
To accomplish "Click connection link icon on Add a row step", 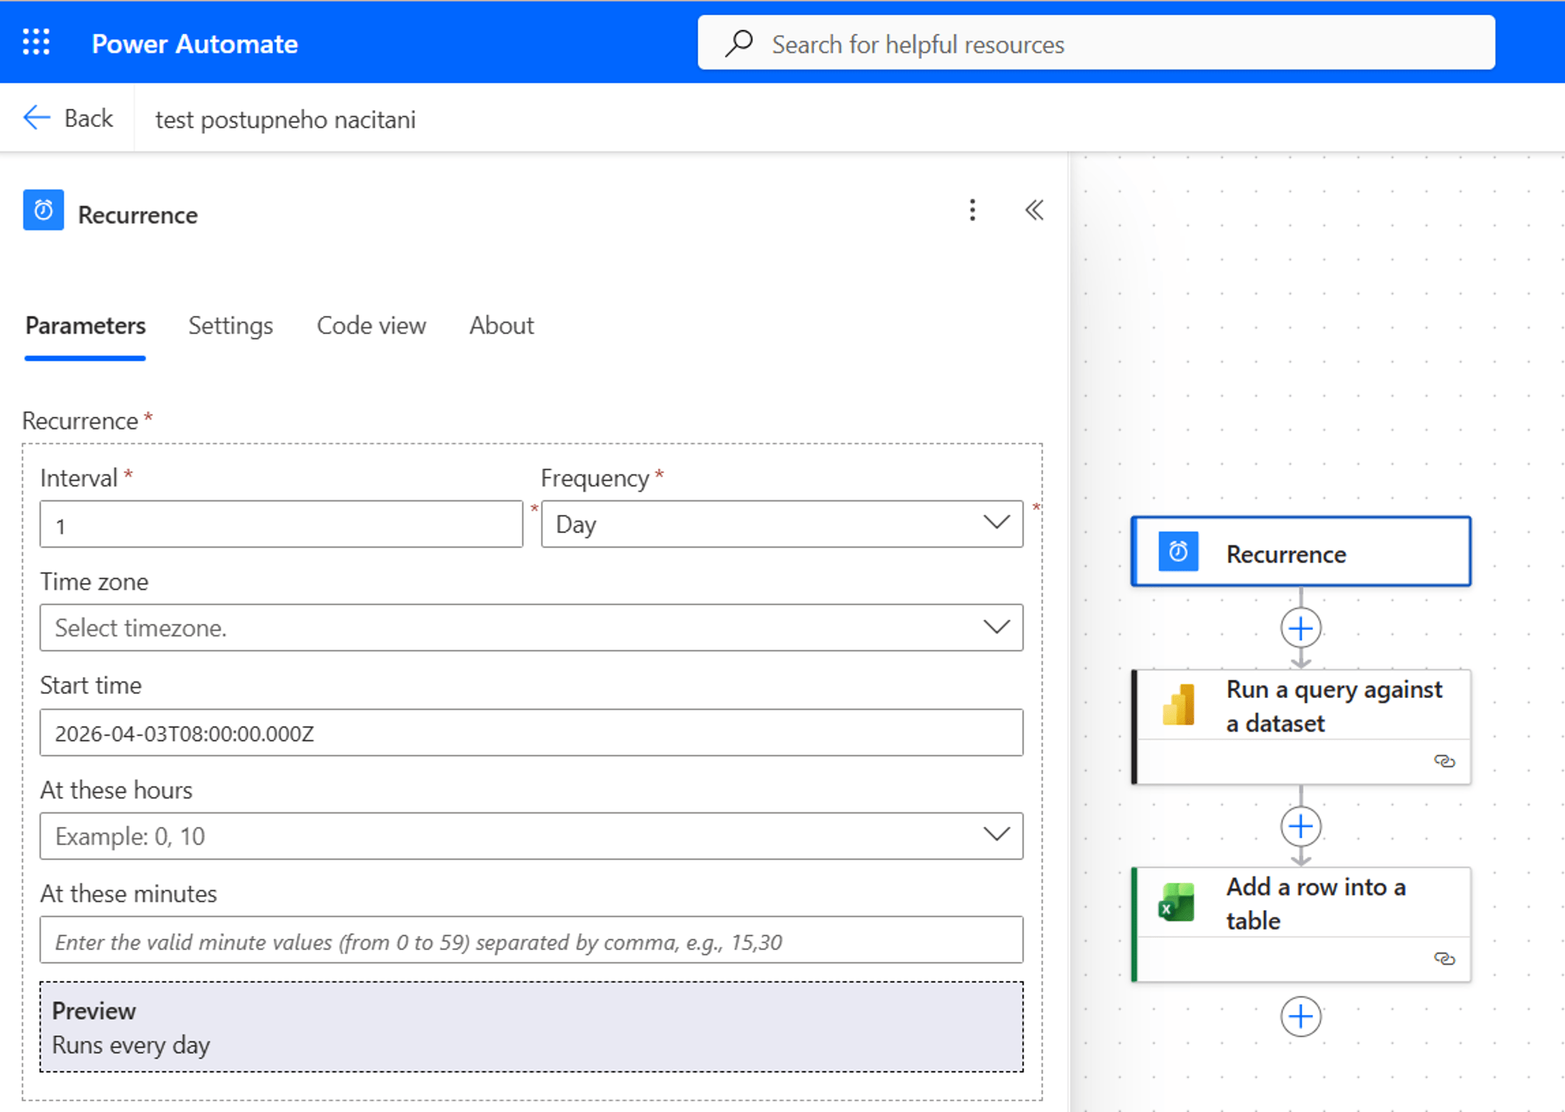I will (x=1444, y=959).
